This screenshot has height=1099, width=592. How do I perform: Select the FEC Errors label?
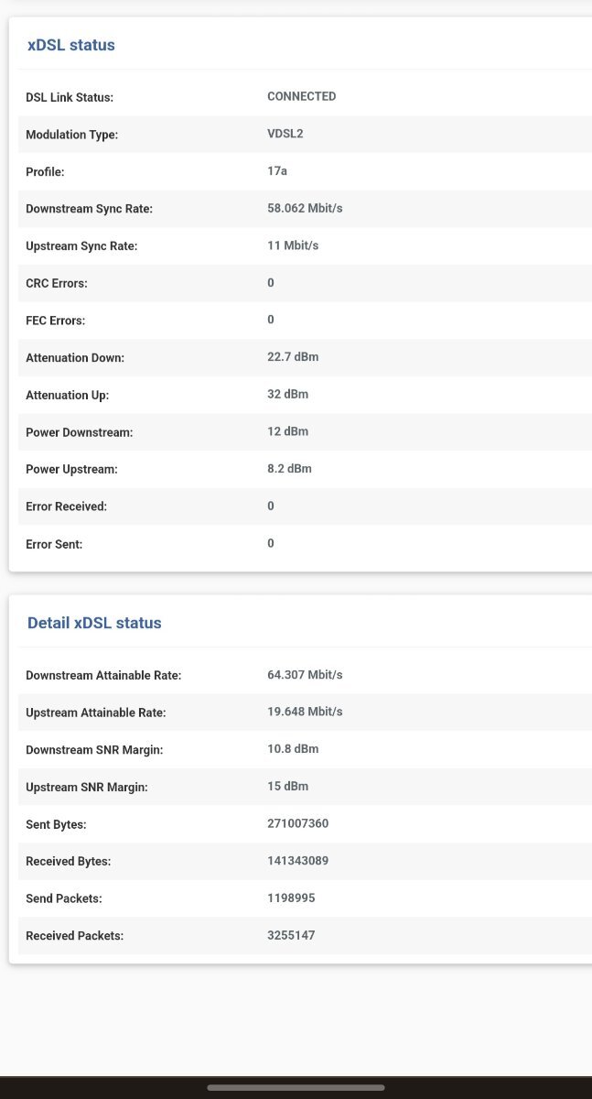tap(55, 321)
